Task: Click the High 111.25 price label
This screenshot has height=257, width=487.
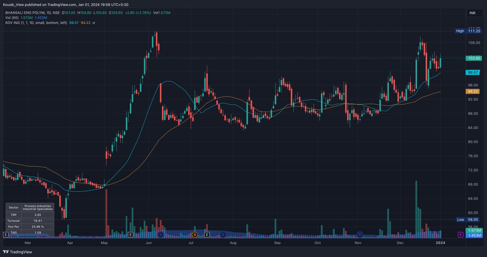Action: point(468,31)
